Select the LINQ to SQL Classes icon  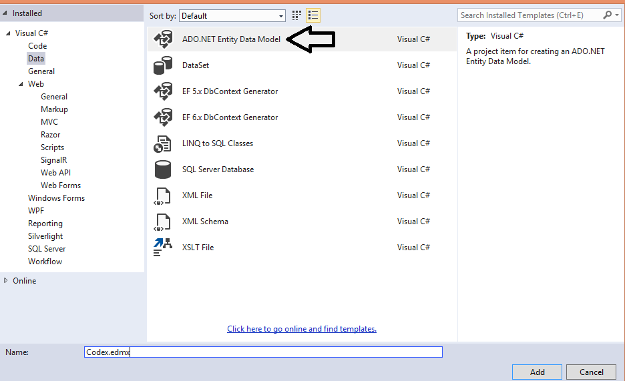[x=163, y=143]
